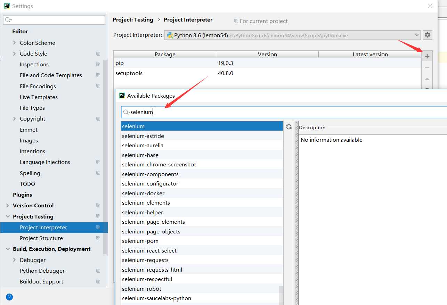Open Intentions settings
Image resolution: width=447 pixels, height=305 pixels.
pos(32,151)
